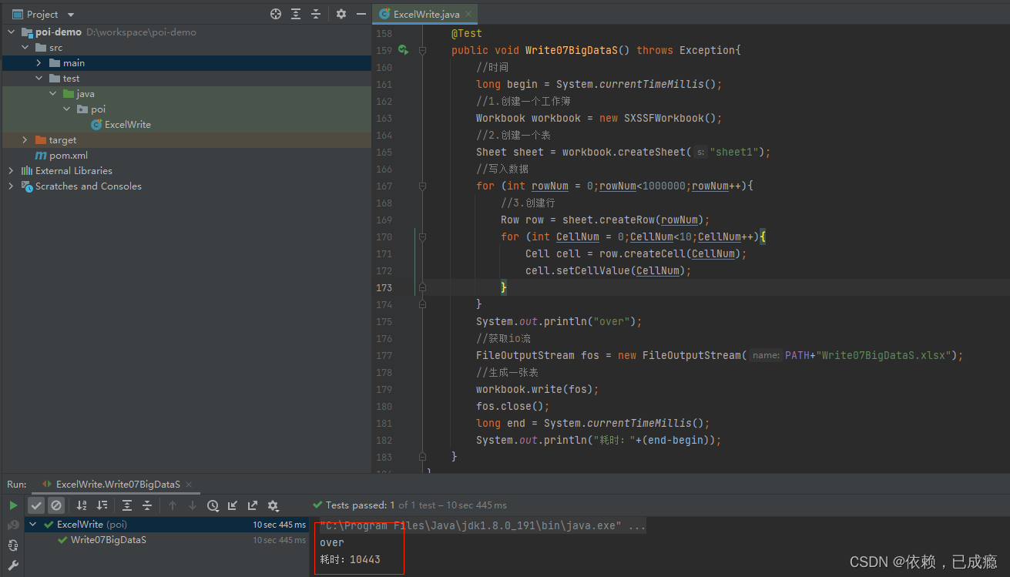1010x577 pixels.
Task: Click the fold end marker at line 183
Action: point(422,457)
